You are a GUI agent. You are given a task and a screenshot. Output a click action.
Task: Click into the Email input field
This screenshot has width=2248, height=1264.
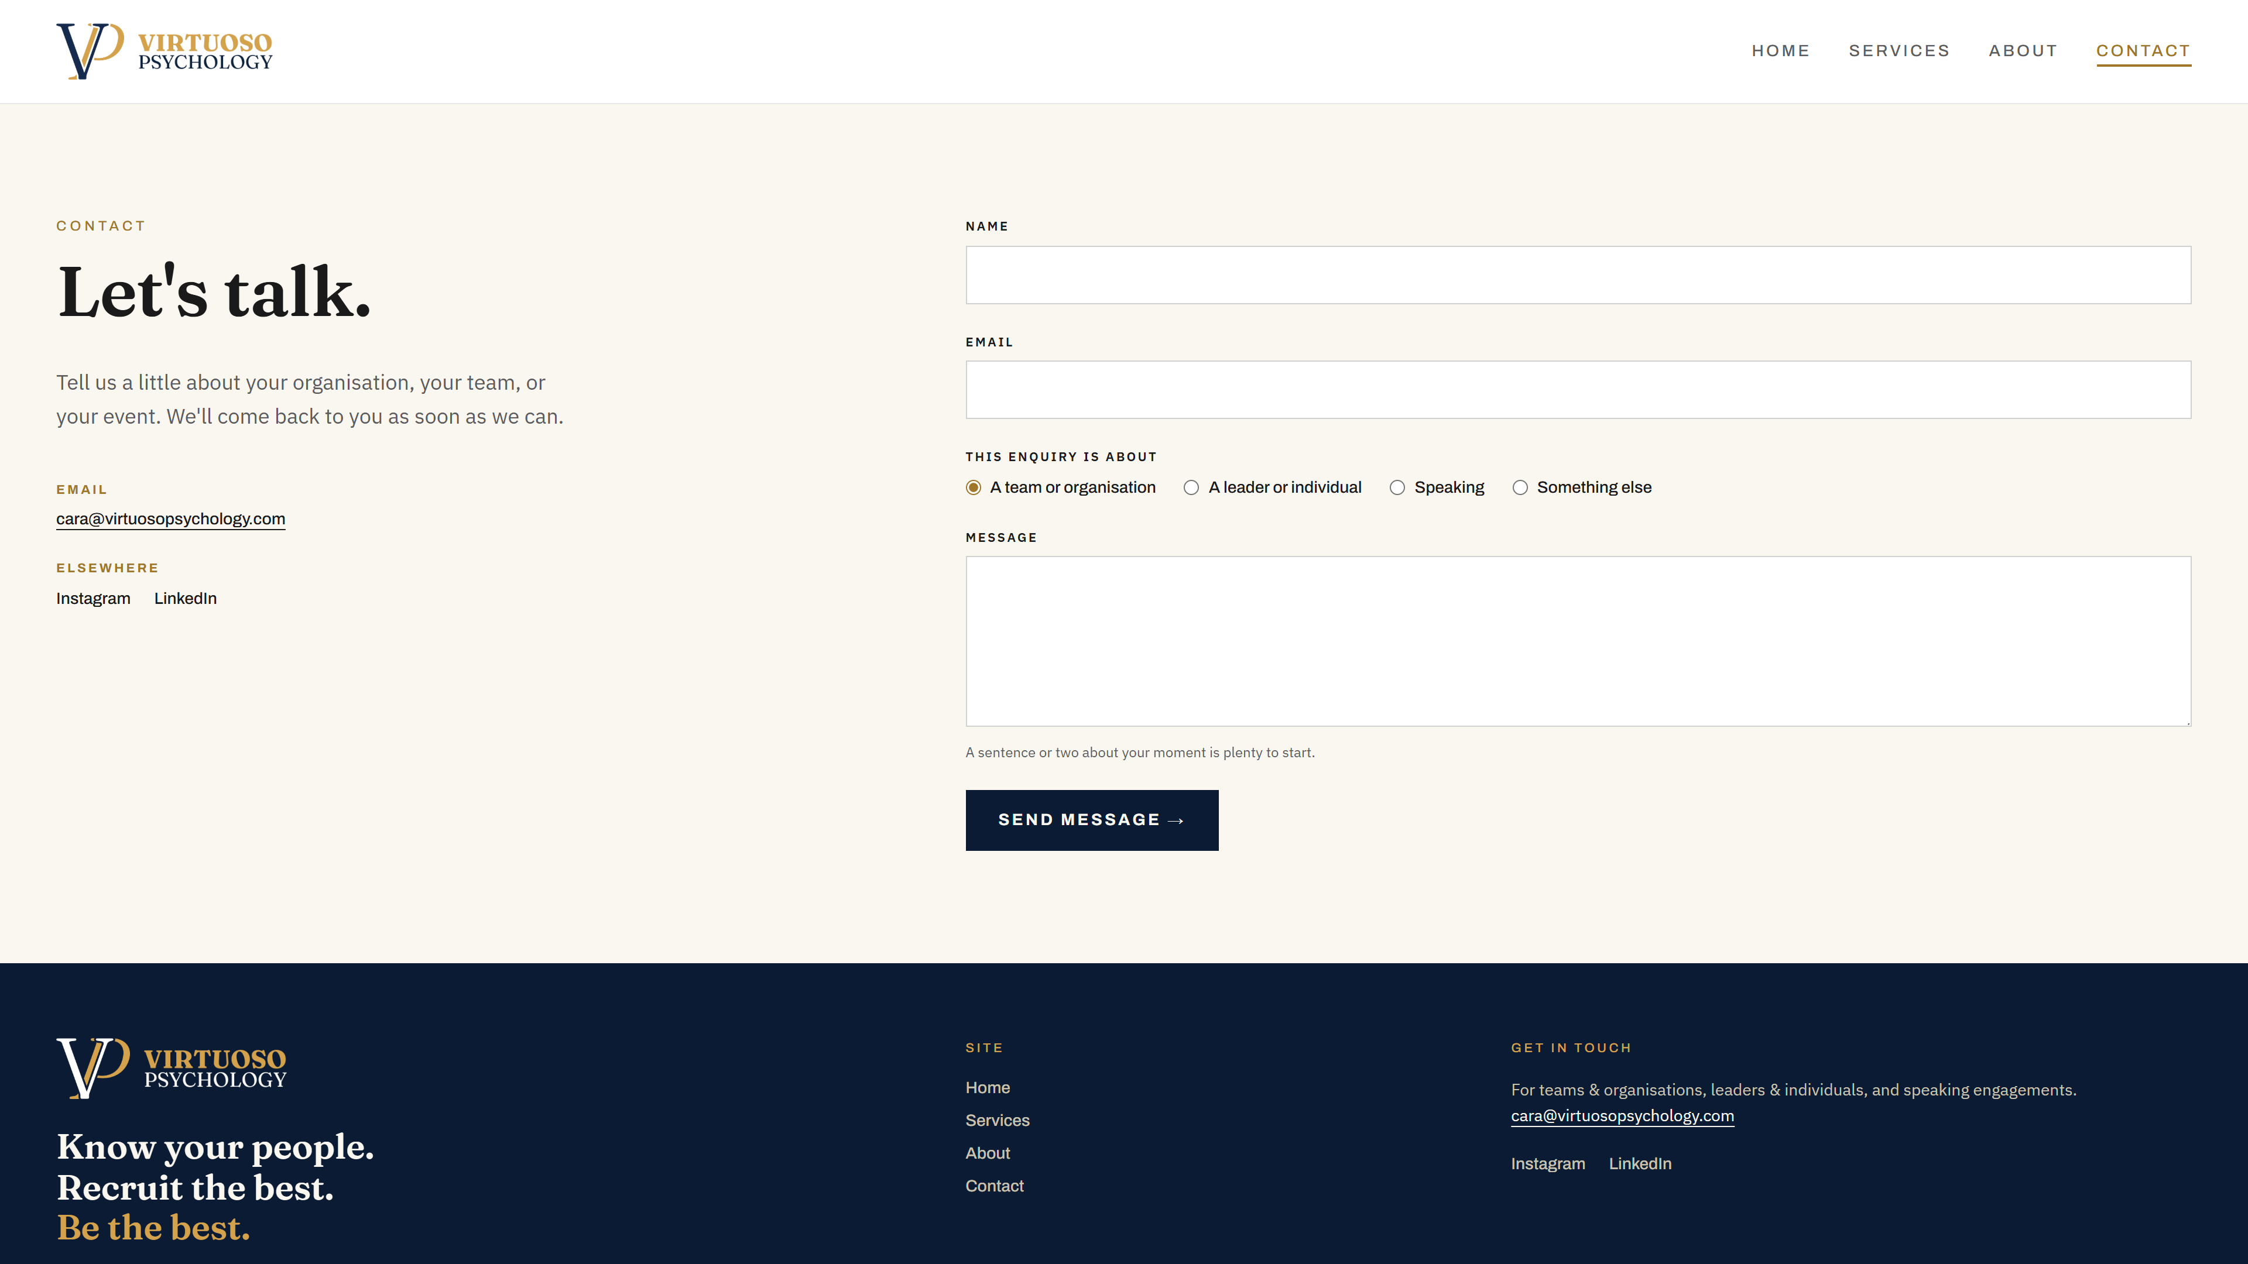(x=1578, y=390)
